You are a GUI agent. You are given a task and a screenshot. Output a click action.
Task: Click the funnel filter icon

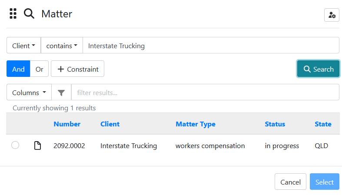click(61, 93)
